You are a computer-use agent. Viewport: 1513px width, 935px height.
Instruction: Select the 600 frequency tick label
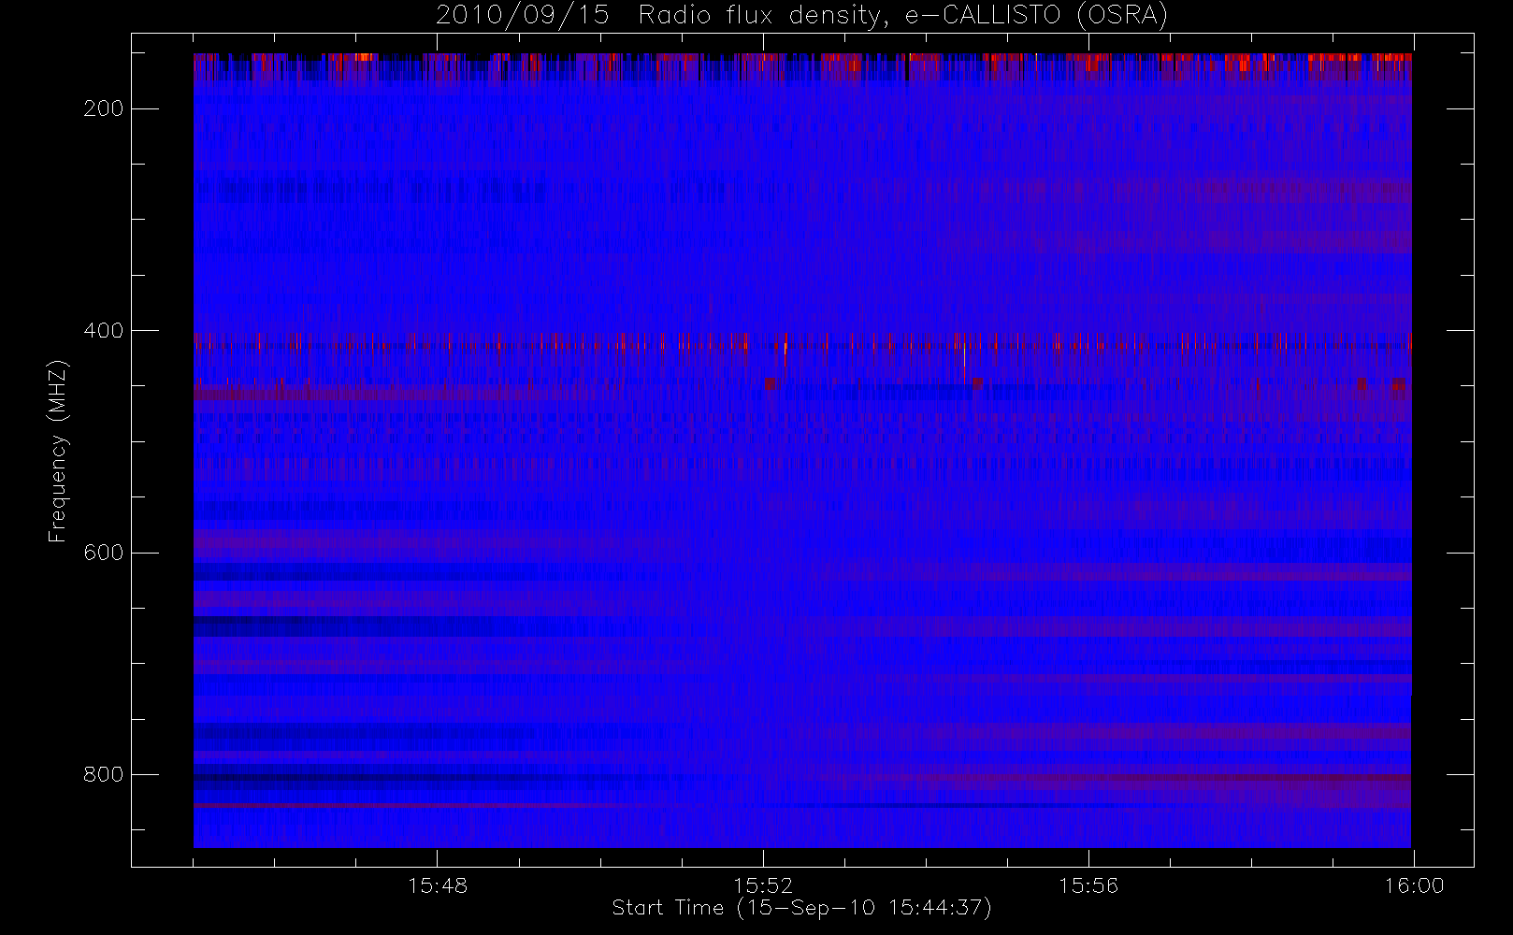tap(103, 553)
